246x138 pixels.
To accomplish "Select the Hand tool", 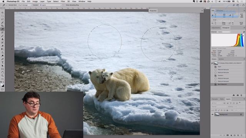I will [2, 72].
